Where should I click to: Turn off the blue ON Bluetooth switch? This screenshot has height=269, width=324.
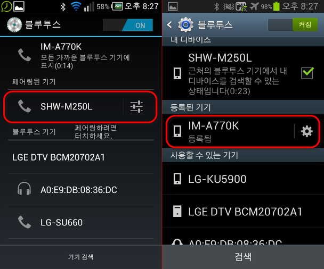click(128, 25)
